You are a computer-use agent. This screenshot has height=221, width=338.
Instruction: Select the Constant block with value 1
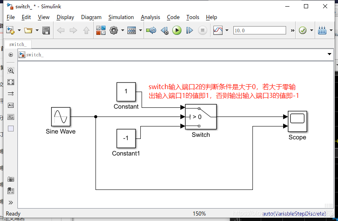126,92
